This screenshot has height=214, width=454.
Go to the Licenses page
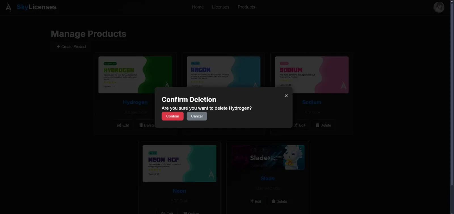(220, 7)
